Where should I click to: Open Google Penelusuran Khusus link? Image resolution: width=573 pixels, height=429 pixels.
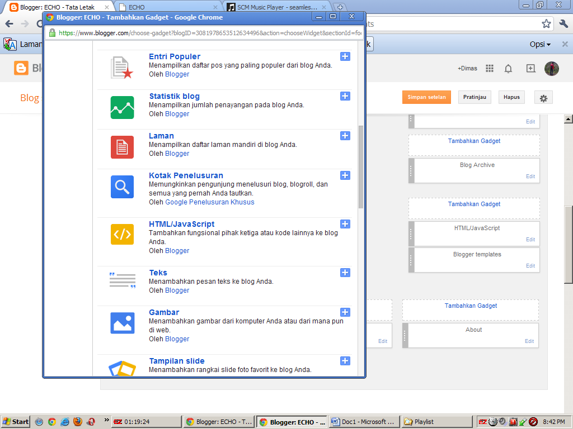pos(210,202)
